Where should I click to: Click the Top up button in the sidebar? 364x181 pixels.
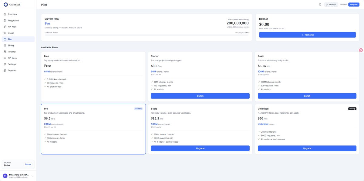[28, 164]
